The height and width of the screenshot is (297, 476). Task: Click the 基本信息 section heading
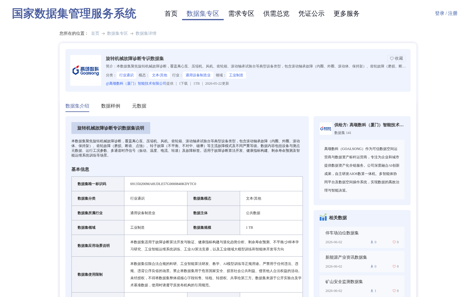point(80,169)
